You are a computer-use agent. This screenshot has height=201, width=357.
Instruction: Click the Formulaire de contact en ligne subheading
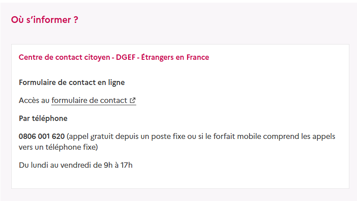point(72,82)
